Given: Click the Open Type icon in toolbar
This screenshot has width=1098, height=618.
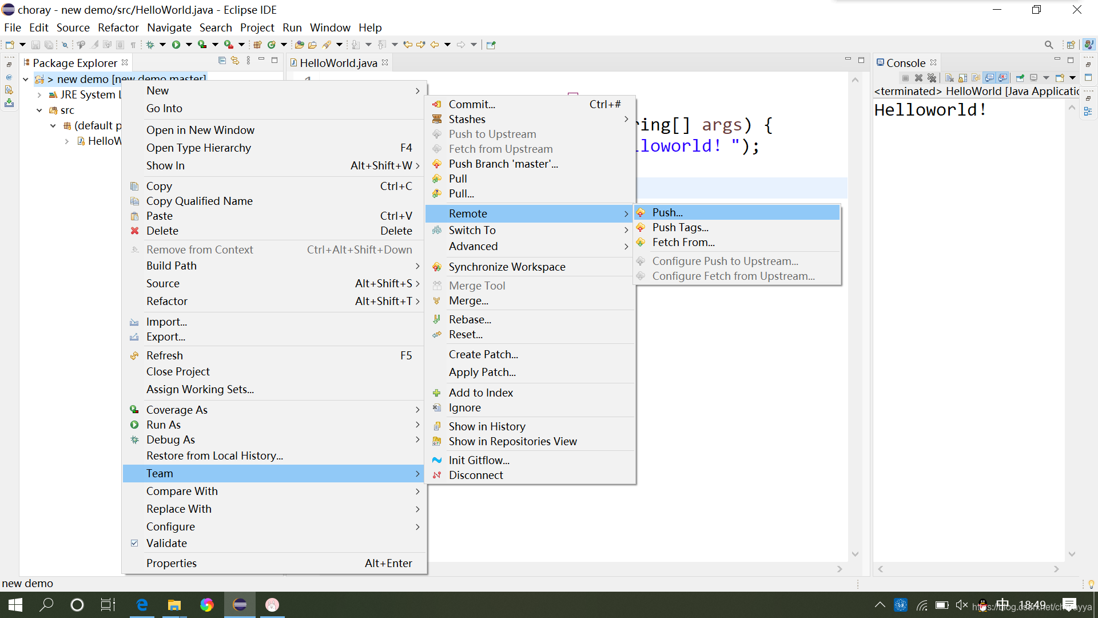Looking at the screenshot, I should pos(299,45).
